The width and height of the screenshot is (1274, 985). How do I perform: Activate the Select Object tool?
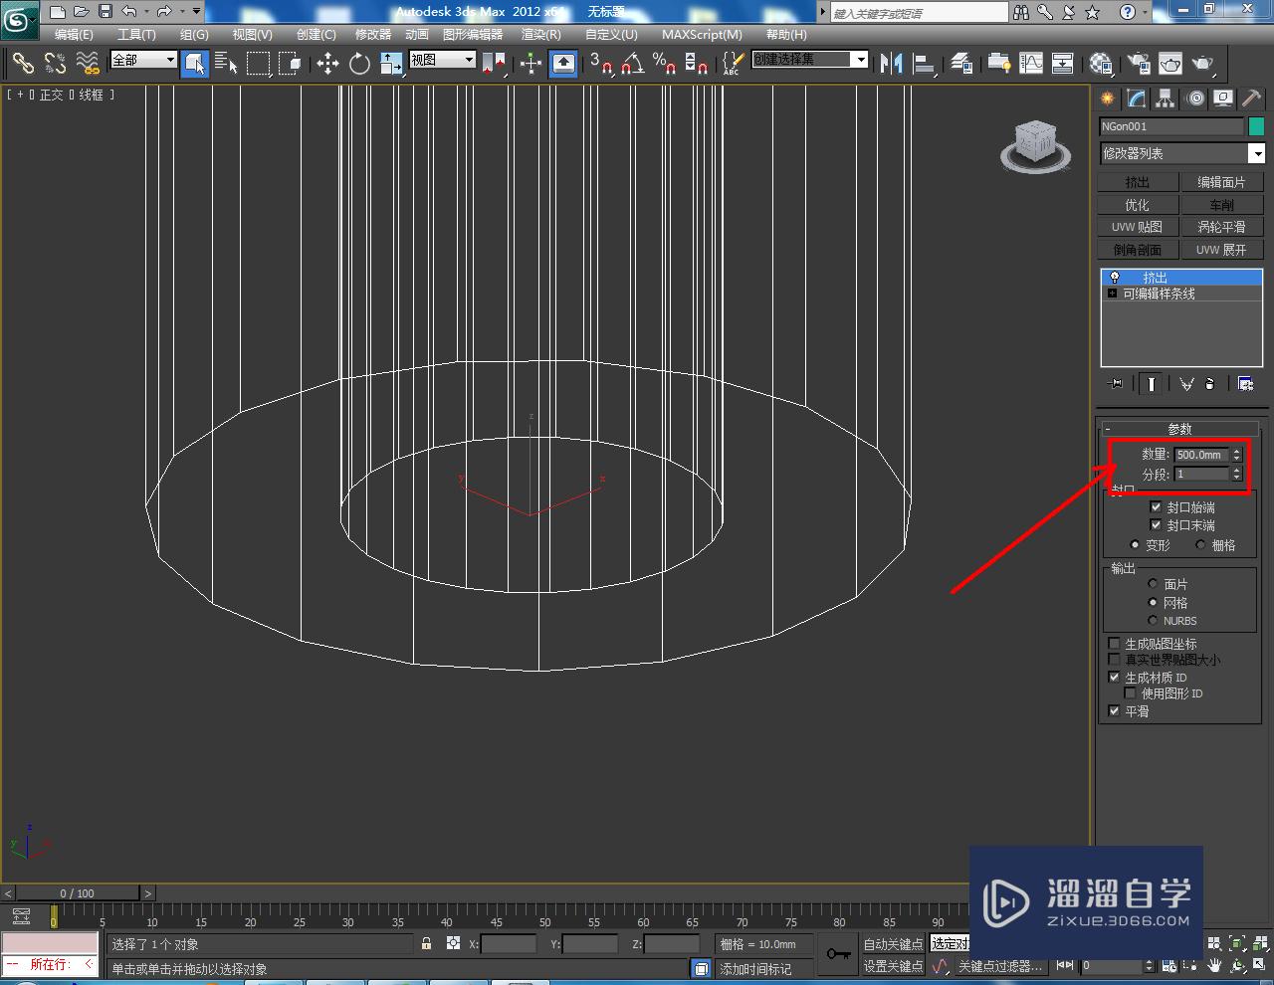pyautogui.click(x=195, y=64)
